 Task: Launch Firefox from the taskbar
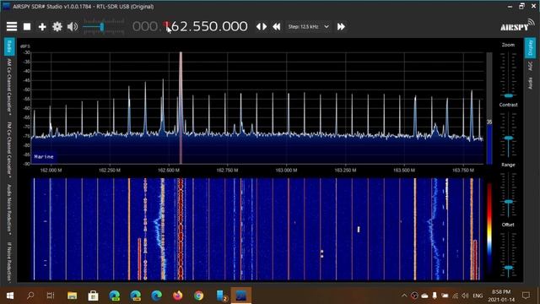coord(178,296)
